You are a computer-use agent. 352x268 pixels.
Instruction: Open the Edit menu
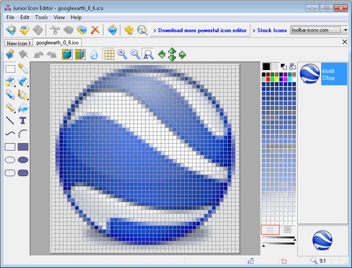tap(25, 17)
